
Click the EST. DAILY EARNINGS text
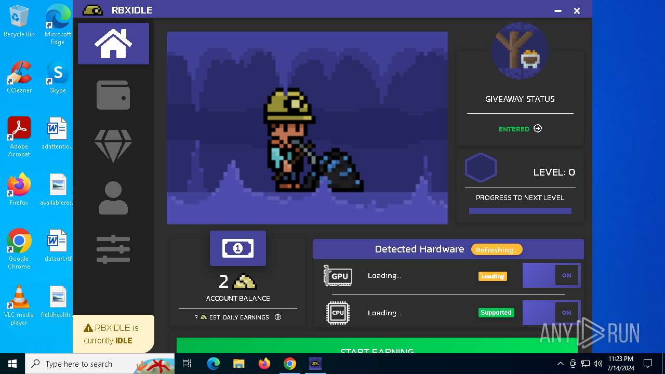click(239, 317)
